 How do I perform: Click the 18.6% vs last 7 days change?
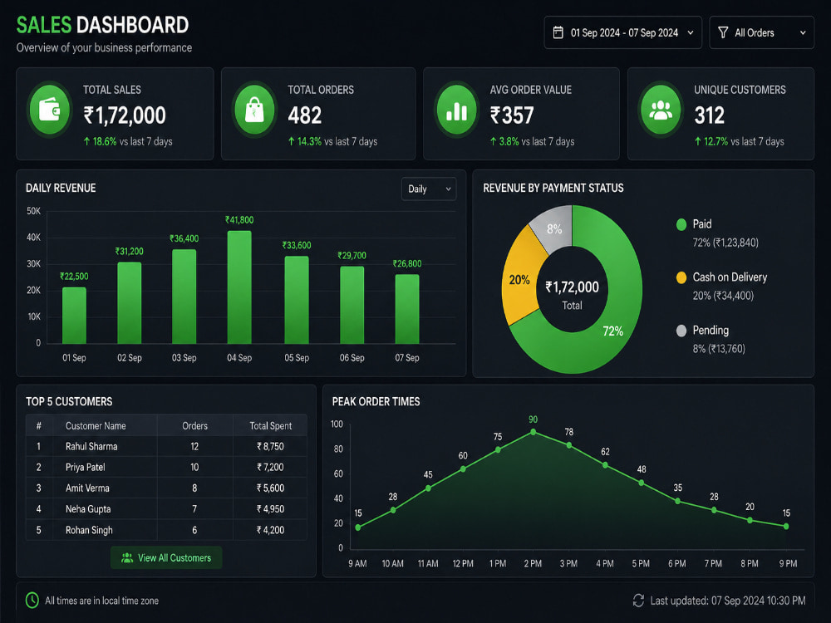point(128,141)
